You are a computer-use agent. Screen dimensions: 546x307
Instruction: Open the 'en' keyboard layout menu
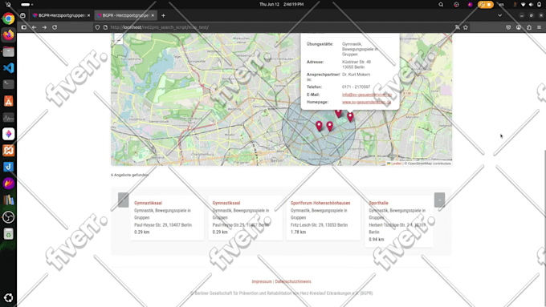pyautogui.click(x=502, y=5)
